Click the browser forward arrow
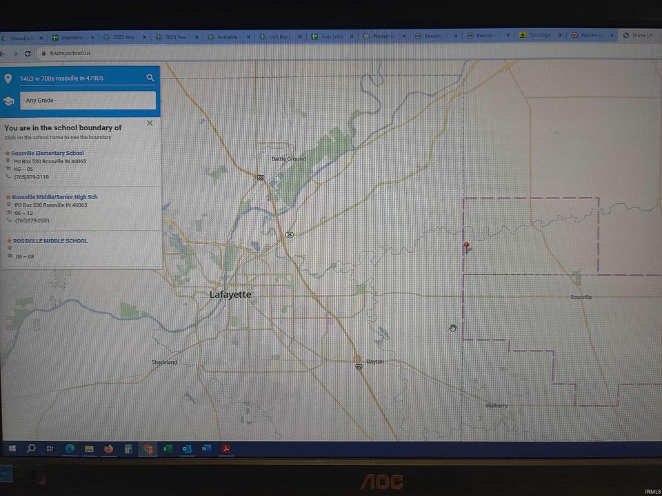 point(14,54)
